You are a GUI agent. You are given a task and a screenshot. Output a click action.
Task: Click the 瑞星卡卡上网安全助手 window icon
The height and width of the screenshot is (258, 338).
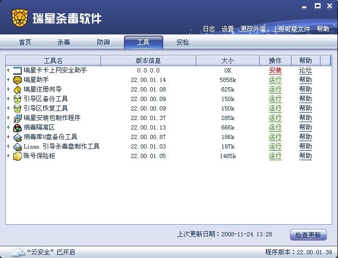tap(17, 70)
